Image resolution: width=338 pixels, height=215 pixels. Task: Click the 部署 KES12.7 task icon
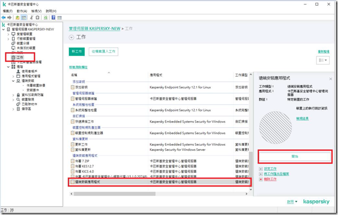(73, 166)
